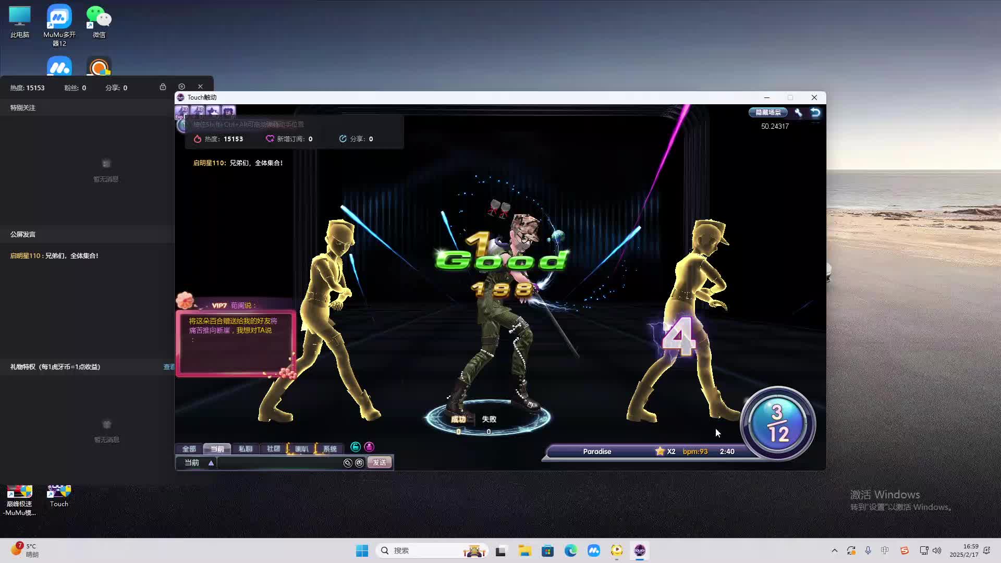The width and height of the screenshot is (1001, 563).
Task: Click the blue return arrow icon
Action: tap(815, 112)
